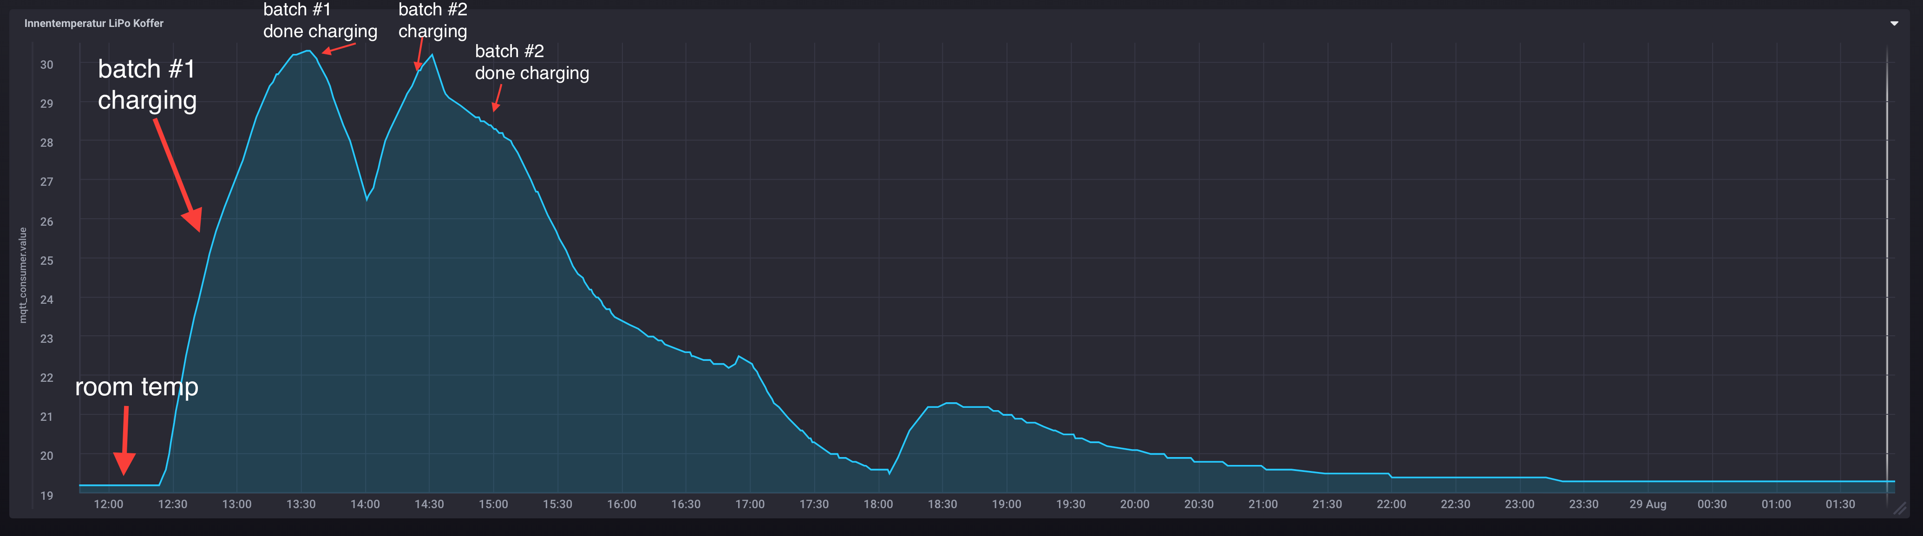
Task: Click the 23:00 time axis label
Action: [x=1520, y=504]
